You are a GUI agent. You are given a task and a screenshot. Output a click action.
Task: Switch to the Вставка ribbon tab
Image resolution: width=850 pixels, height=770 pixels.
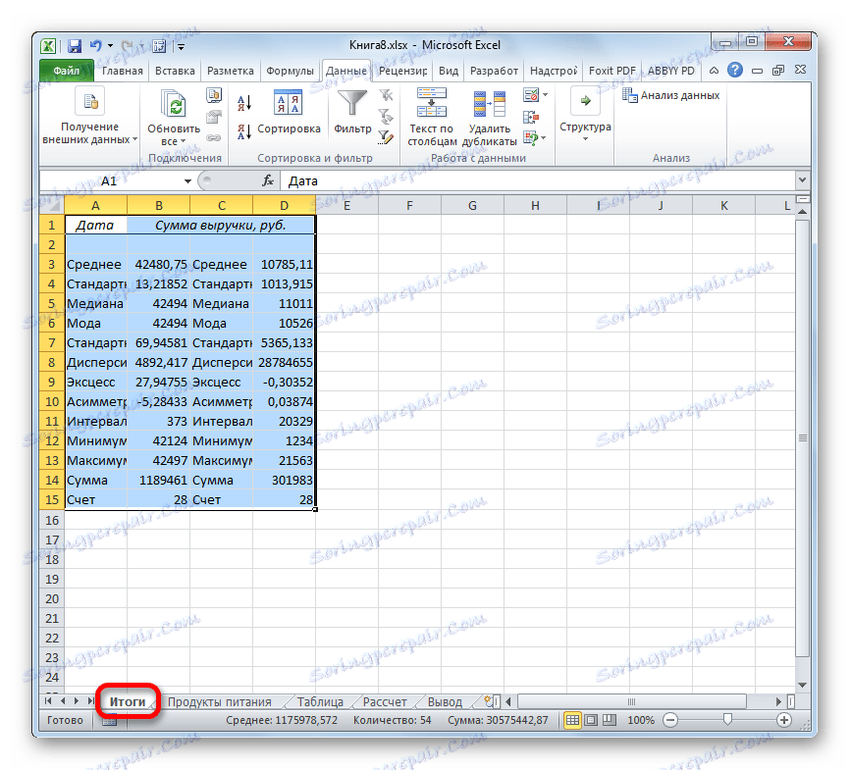175,71
